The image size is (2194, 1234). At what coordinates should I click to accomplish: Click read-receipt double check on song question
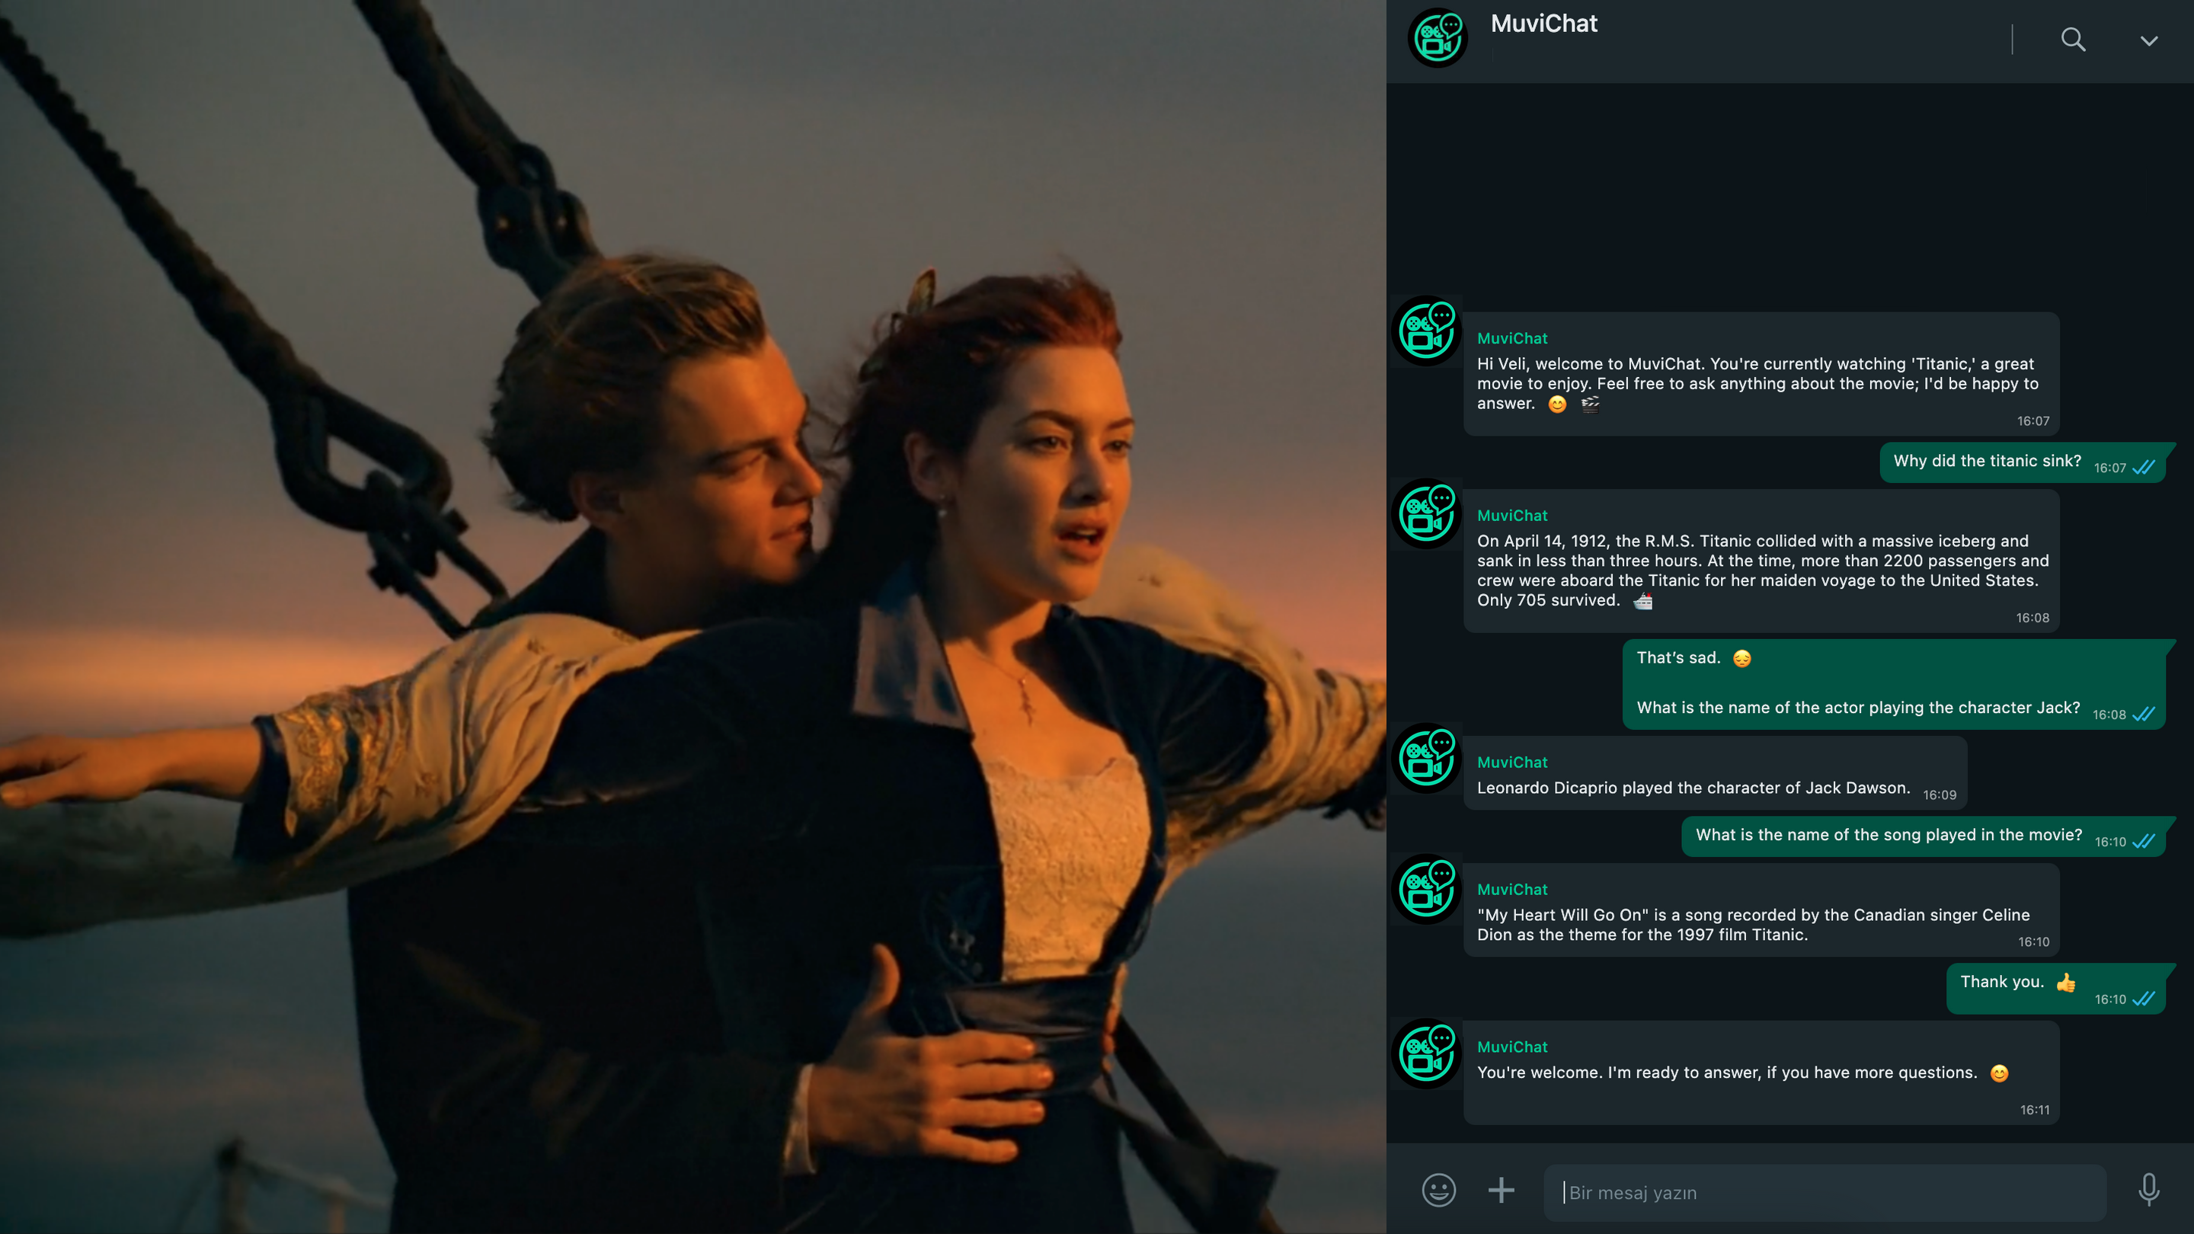pyautogui.click(x=2143, y=842)
